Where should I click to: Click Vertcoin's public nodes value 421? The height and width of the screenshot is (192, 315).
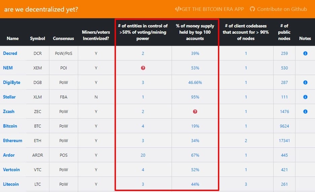[x=284, y=170]
